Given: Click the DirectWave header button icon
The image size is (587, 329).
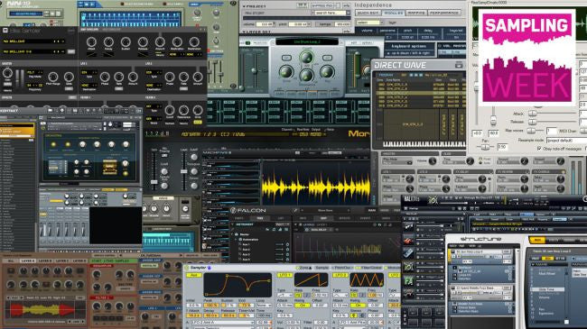Looking at the screenshot, I should point(459,65).
